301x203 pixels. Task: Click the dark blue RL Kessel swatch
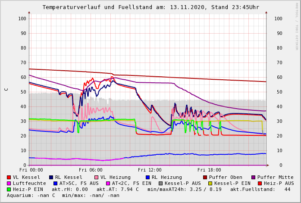51,177
